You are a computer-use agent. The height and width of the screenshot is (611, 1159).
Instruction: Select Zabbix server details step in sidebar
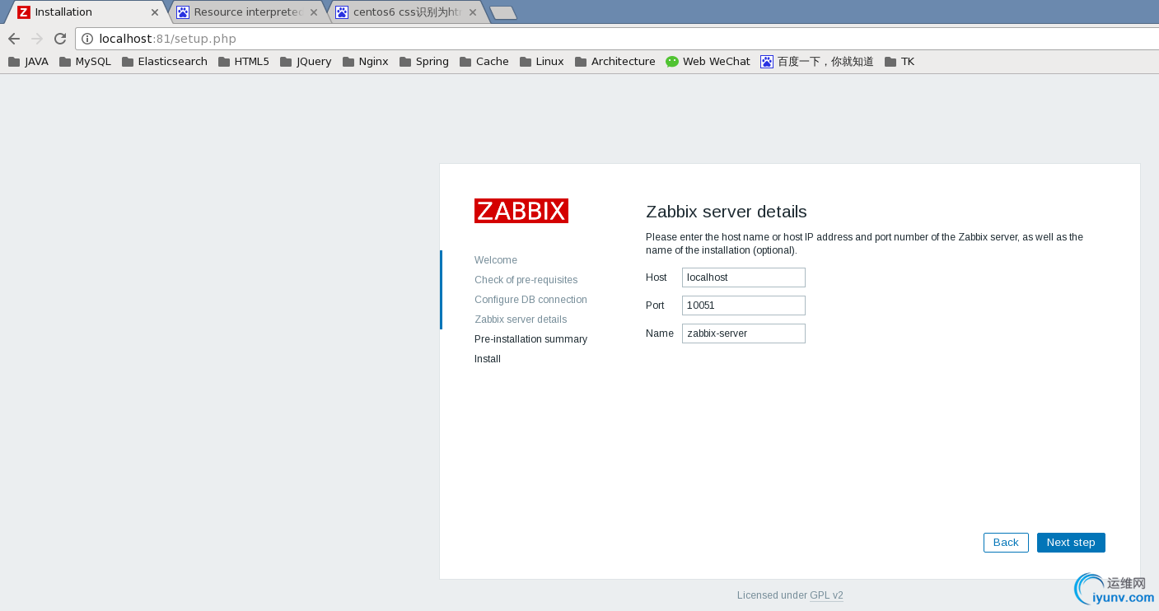(521, 319)
